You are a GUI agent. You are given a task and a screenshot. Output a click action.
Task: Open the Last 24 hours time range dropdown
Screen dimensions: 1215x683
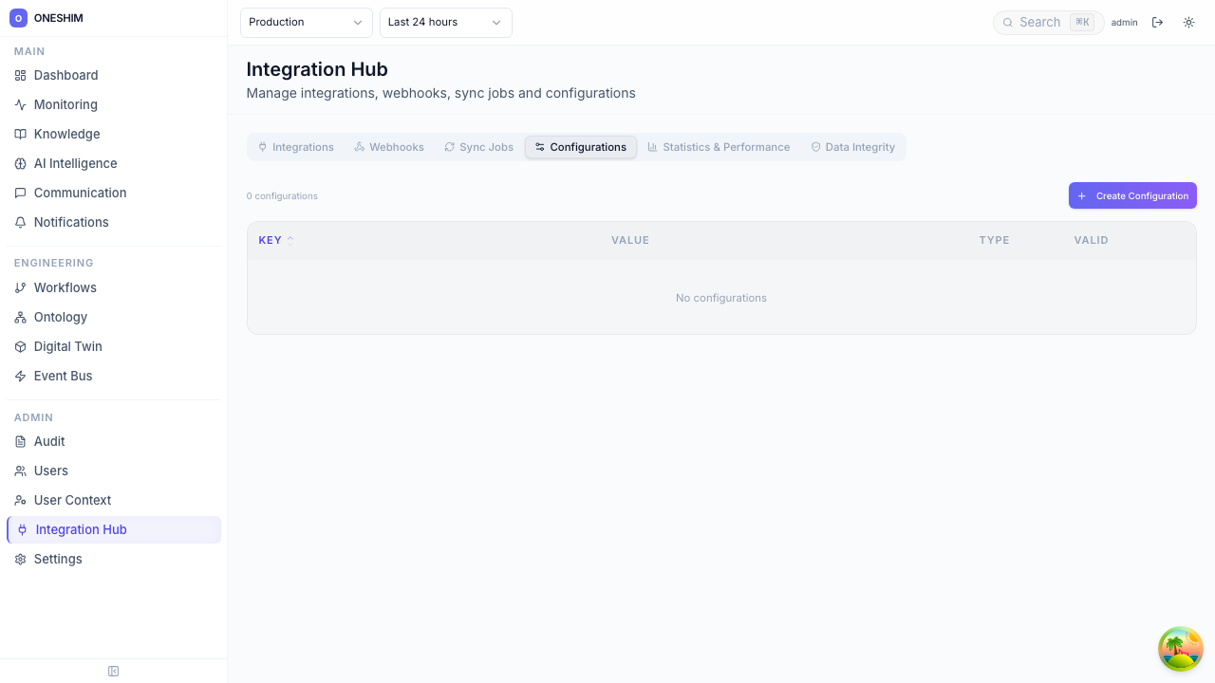tap(445, 22)
